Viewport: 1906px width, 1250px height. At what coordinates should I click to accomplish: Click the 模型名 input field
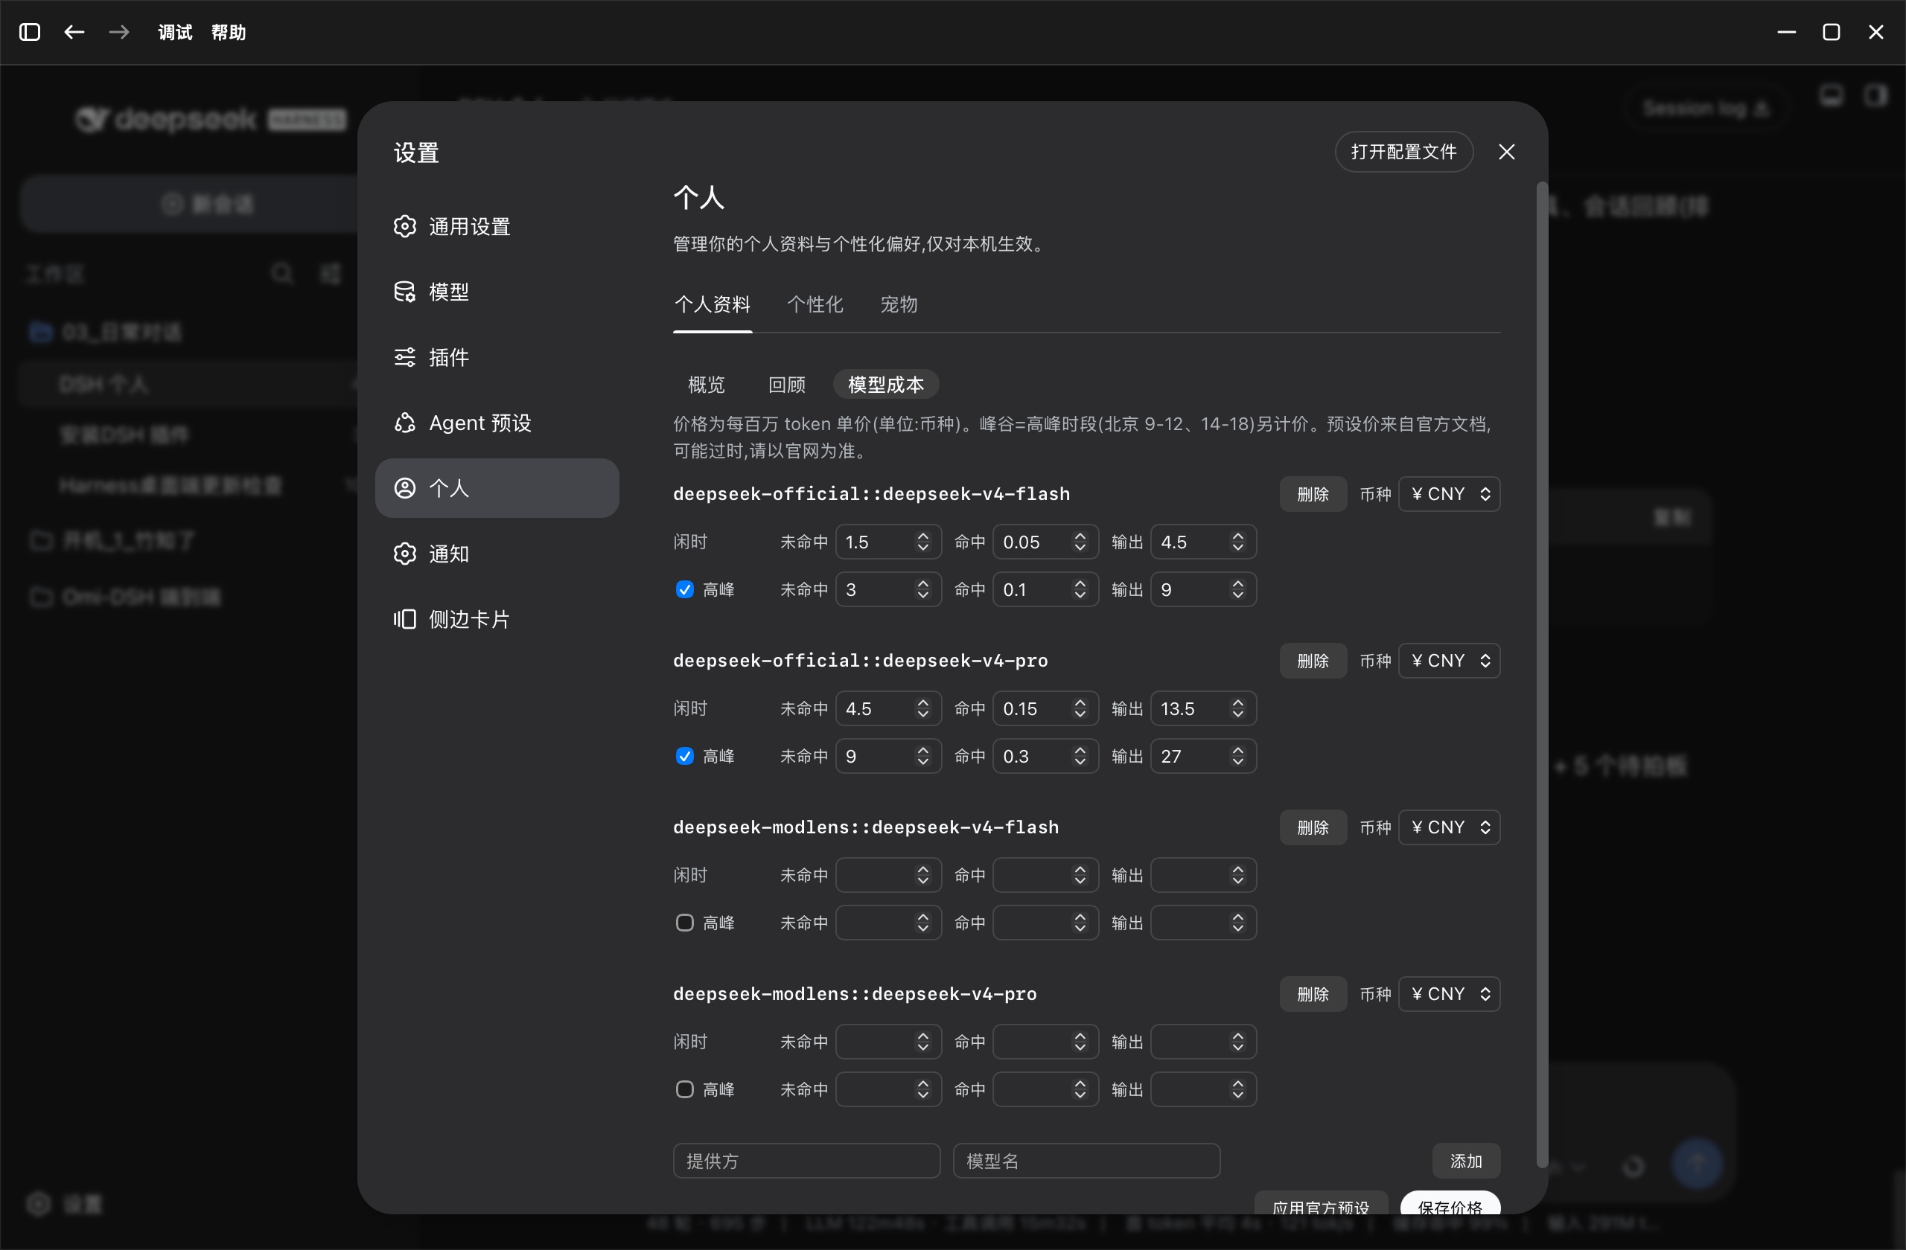[x=1087, y=1161]
